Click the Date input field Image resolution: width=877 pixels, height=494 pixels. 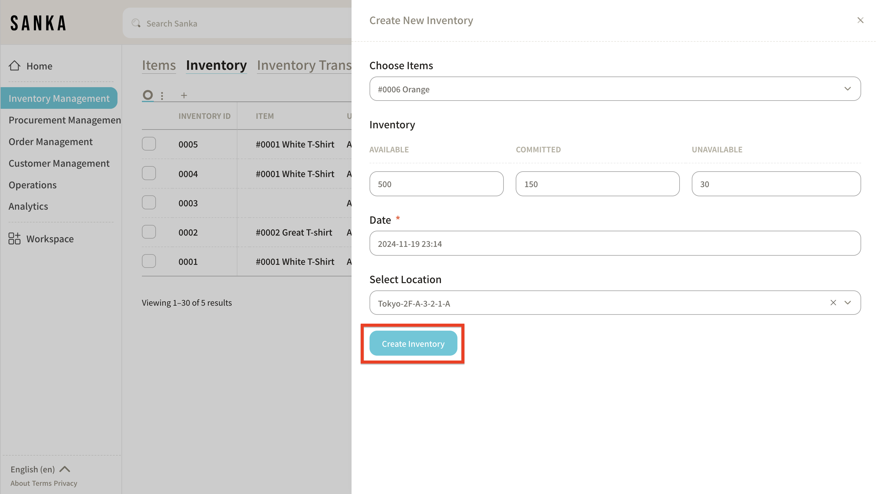point(615,243)
